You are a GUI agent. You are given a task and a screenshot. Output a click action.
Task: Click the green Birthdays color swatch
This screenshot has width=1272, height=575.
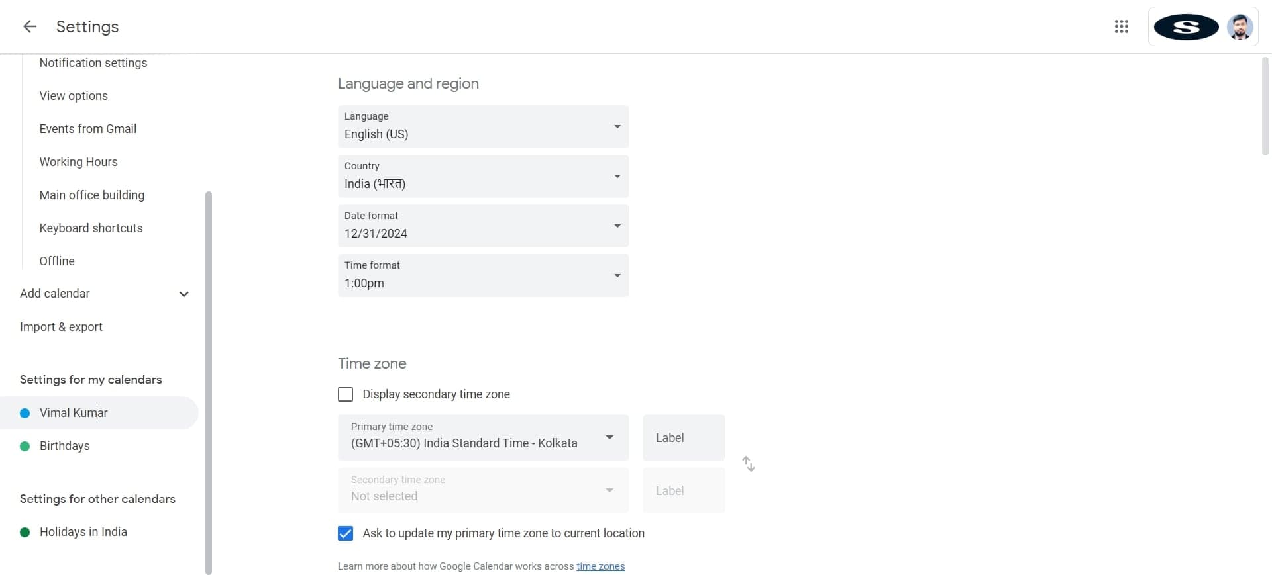click(x=25, y=445)
